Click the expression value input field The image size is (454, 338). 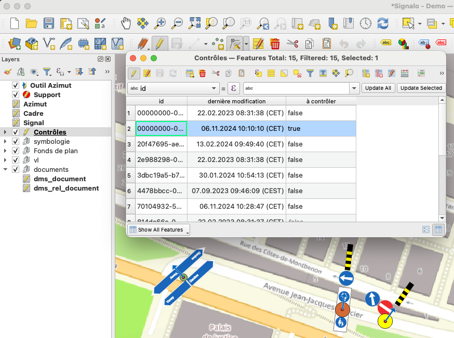point(296,88)
